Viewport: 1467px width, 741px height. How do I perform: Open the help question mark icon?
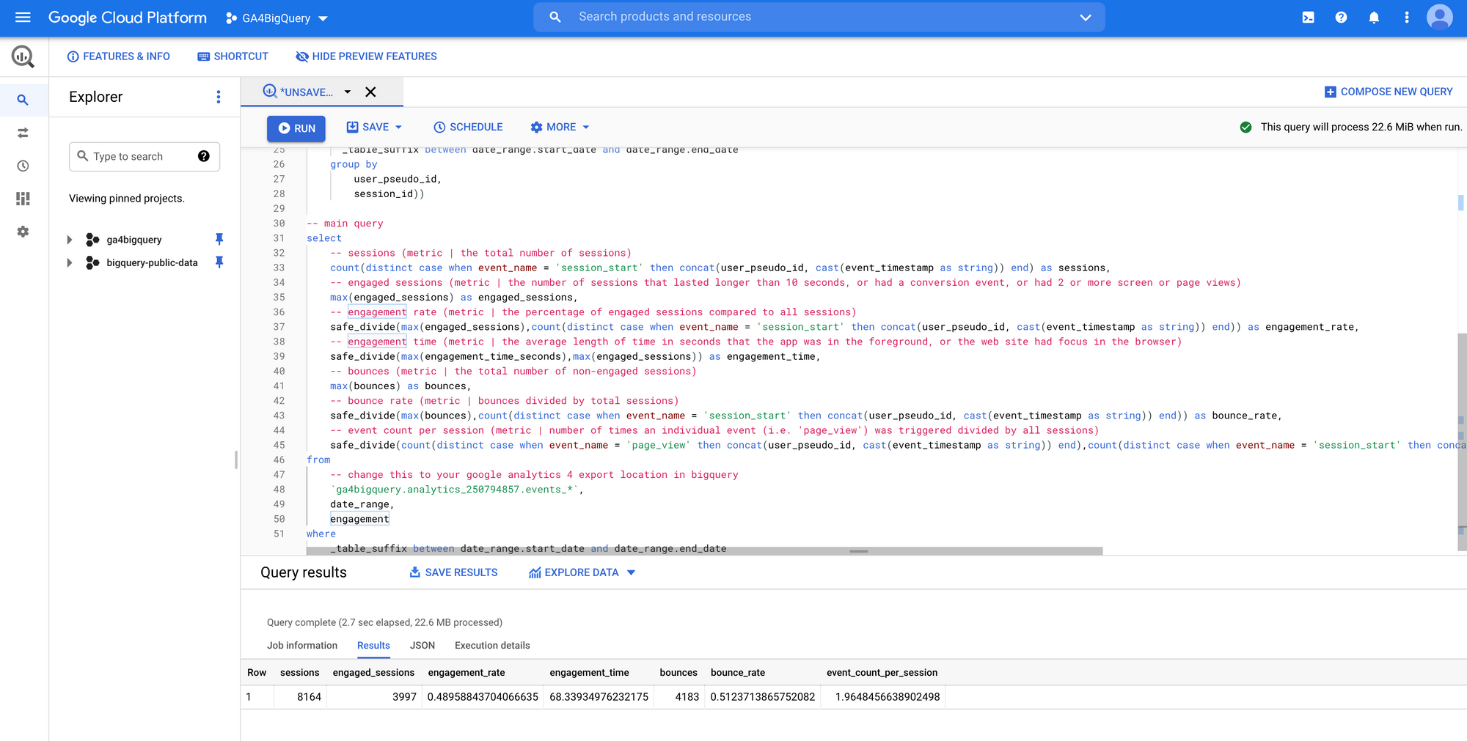[1341, 18]
